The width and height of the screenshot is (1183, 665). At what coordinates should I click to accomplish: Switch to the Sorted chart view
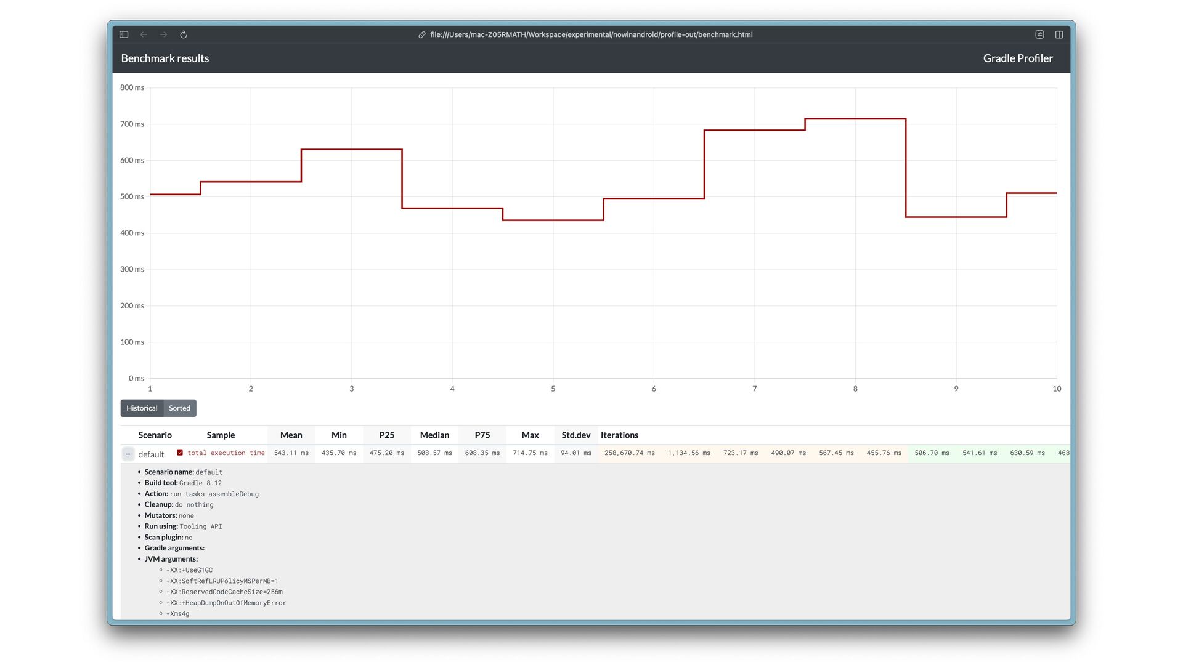tap(179, 408)
